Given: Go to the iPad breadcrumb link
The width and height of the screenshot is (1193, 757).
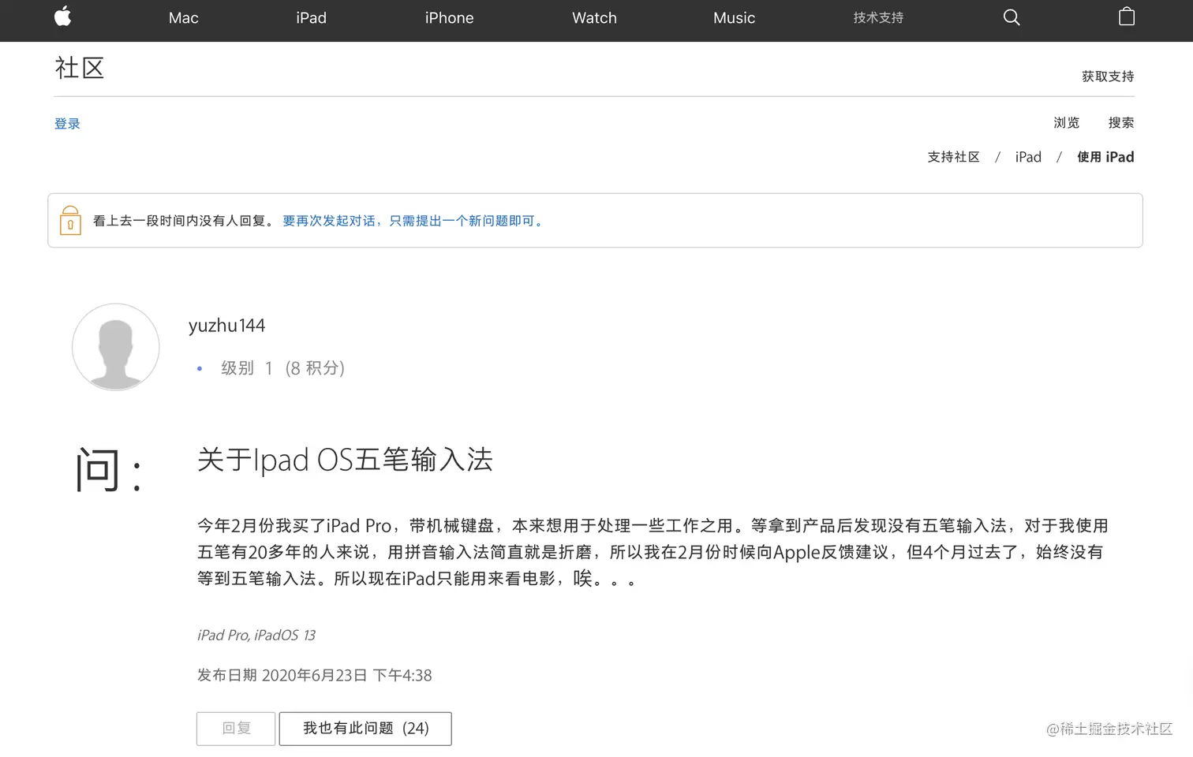Looking at the screenshot, I should 1028,157.
